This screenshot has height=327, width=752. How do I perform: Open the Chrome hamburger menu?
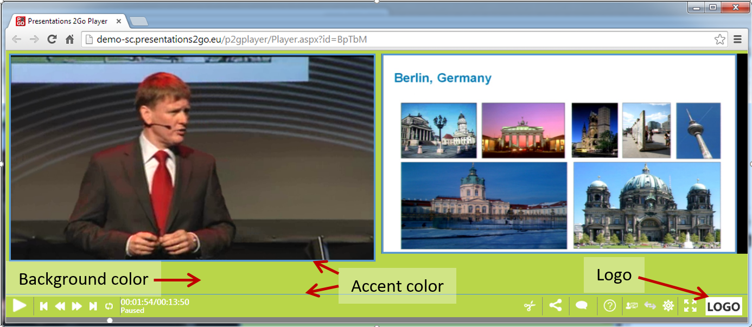[737, 39]
